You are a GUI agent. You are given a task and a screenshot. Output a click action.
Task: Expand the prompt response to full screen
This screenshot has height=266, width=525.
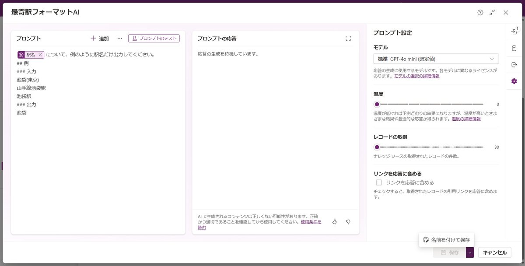(x=348, y=38)
